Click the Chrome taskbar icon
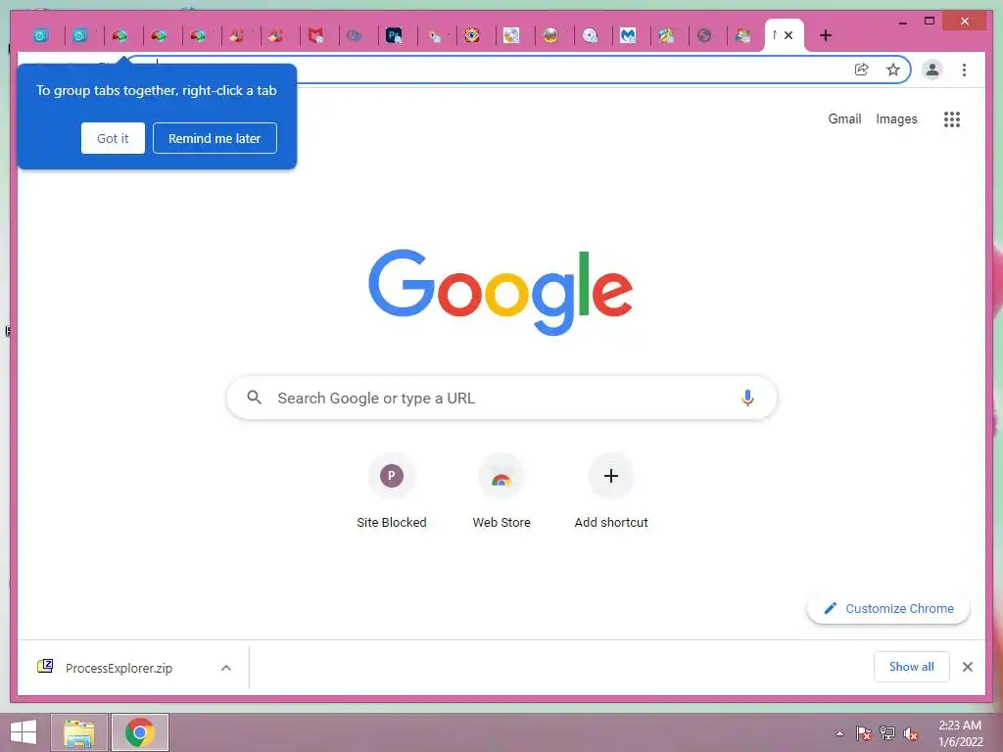Screen dimensions: 1003x752 pos(140,732)
